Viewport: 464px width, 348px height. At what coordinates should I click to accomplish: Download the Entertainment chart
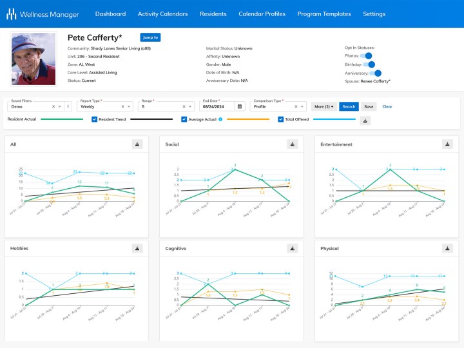tap(447, 144)
